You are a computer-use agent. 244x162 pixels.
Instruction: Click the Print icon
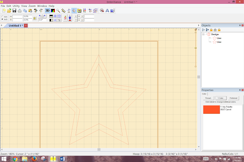click(x=19, y=11)
